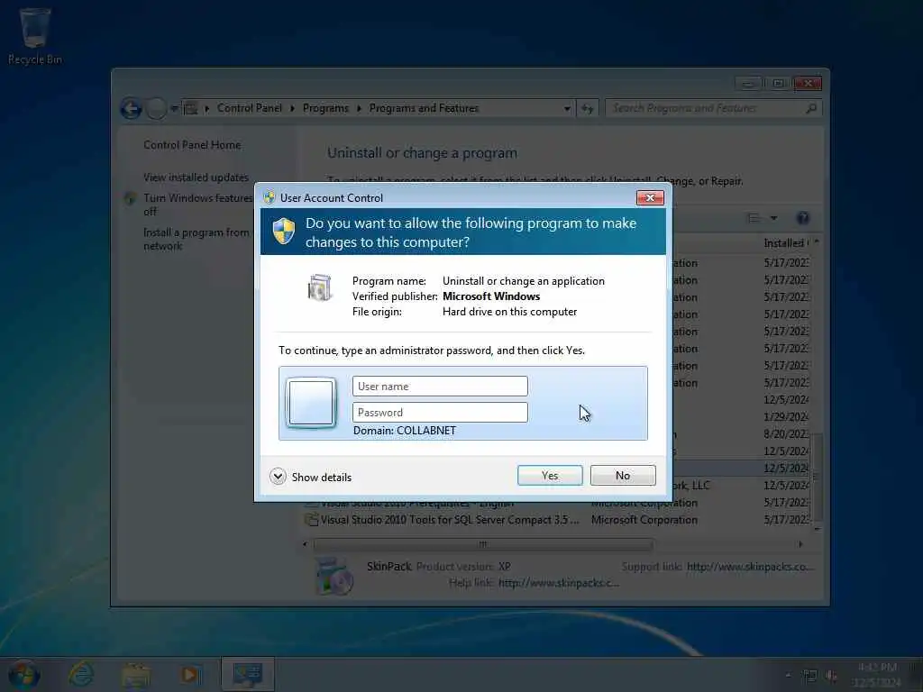Open Install a program from network link

pos(196,239)
